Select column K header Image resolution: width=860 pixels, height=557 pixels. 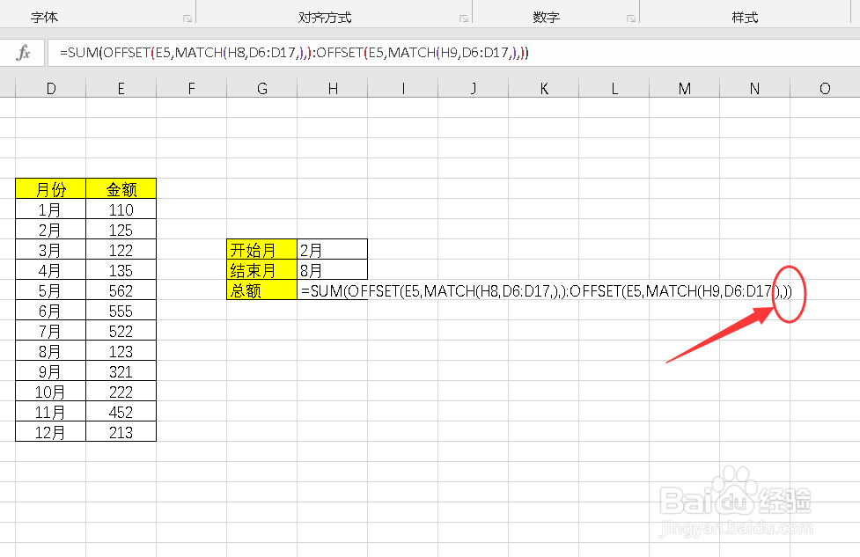click(x=543, y=88)
